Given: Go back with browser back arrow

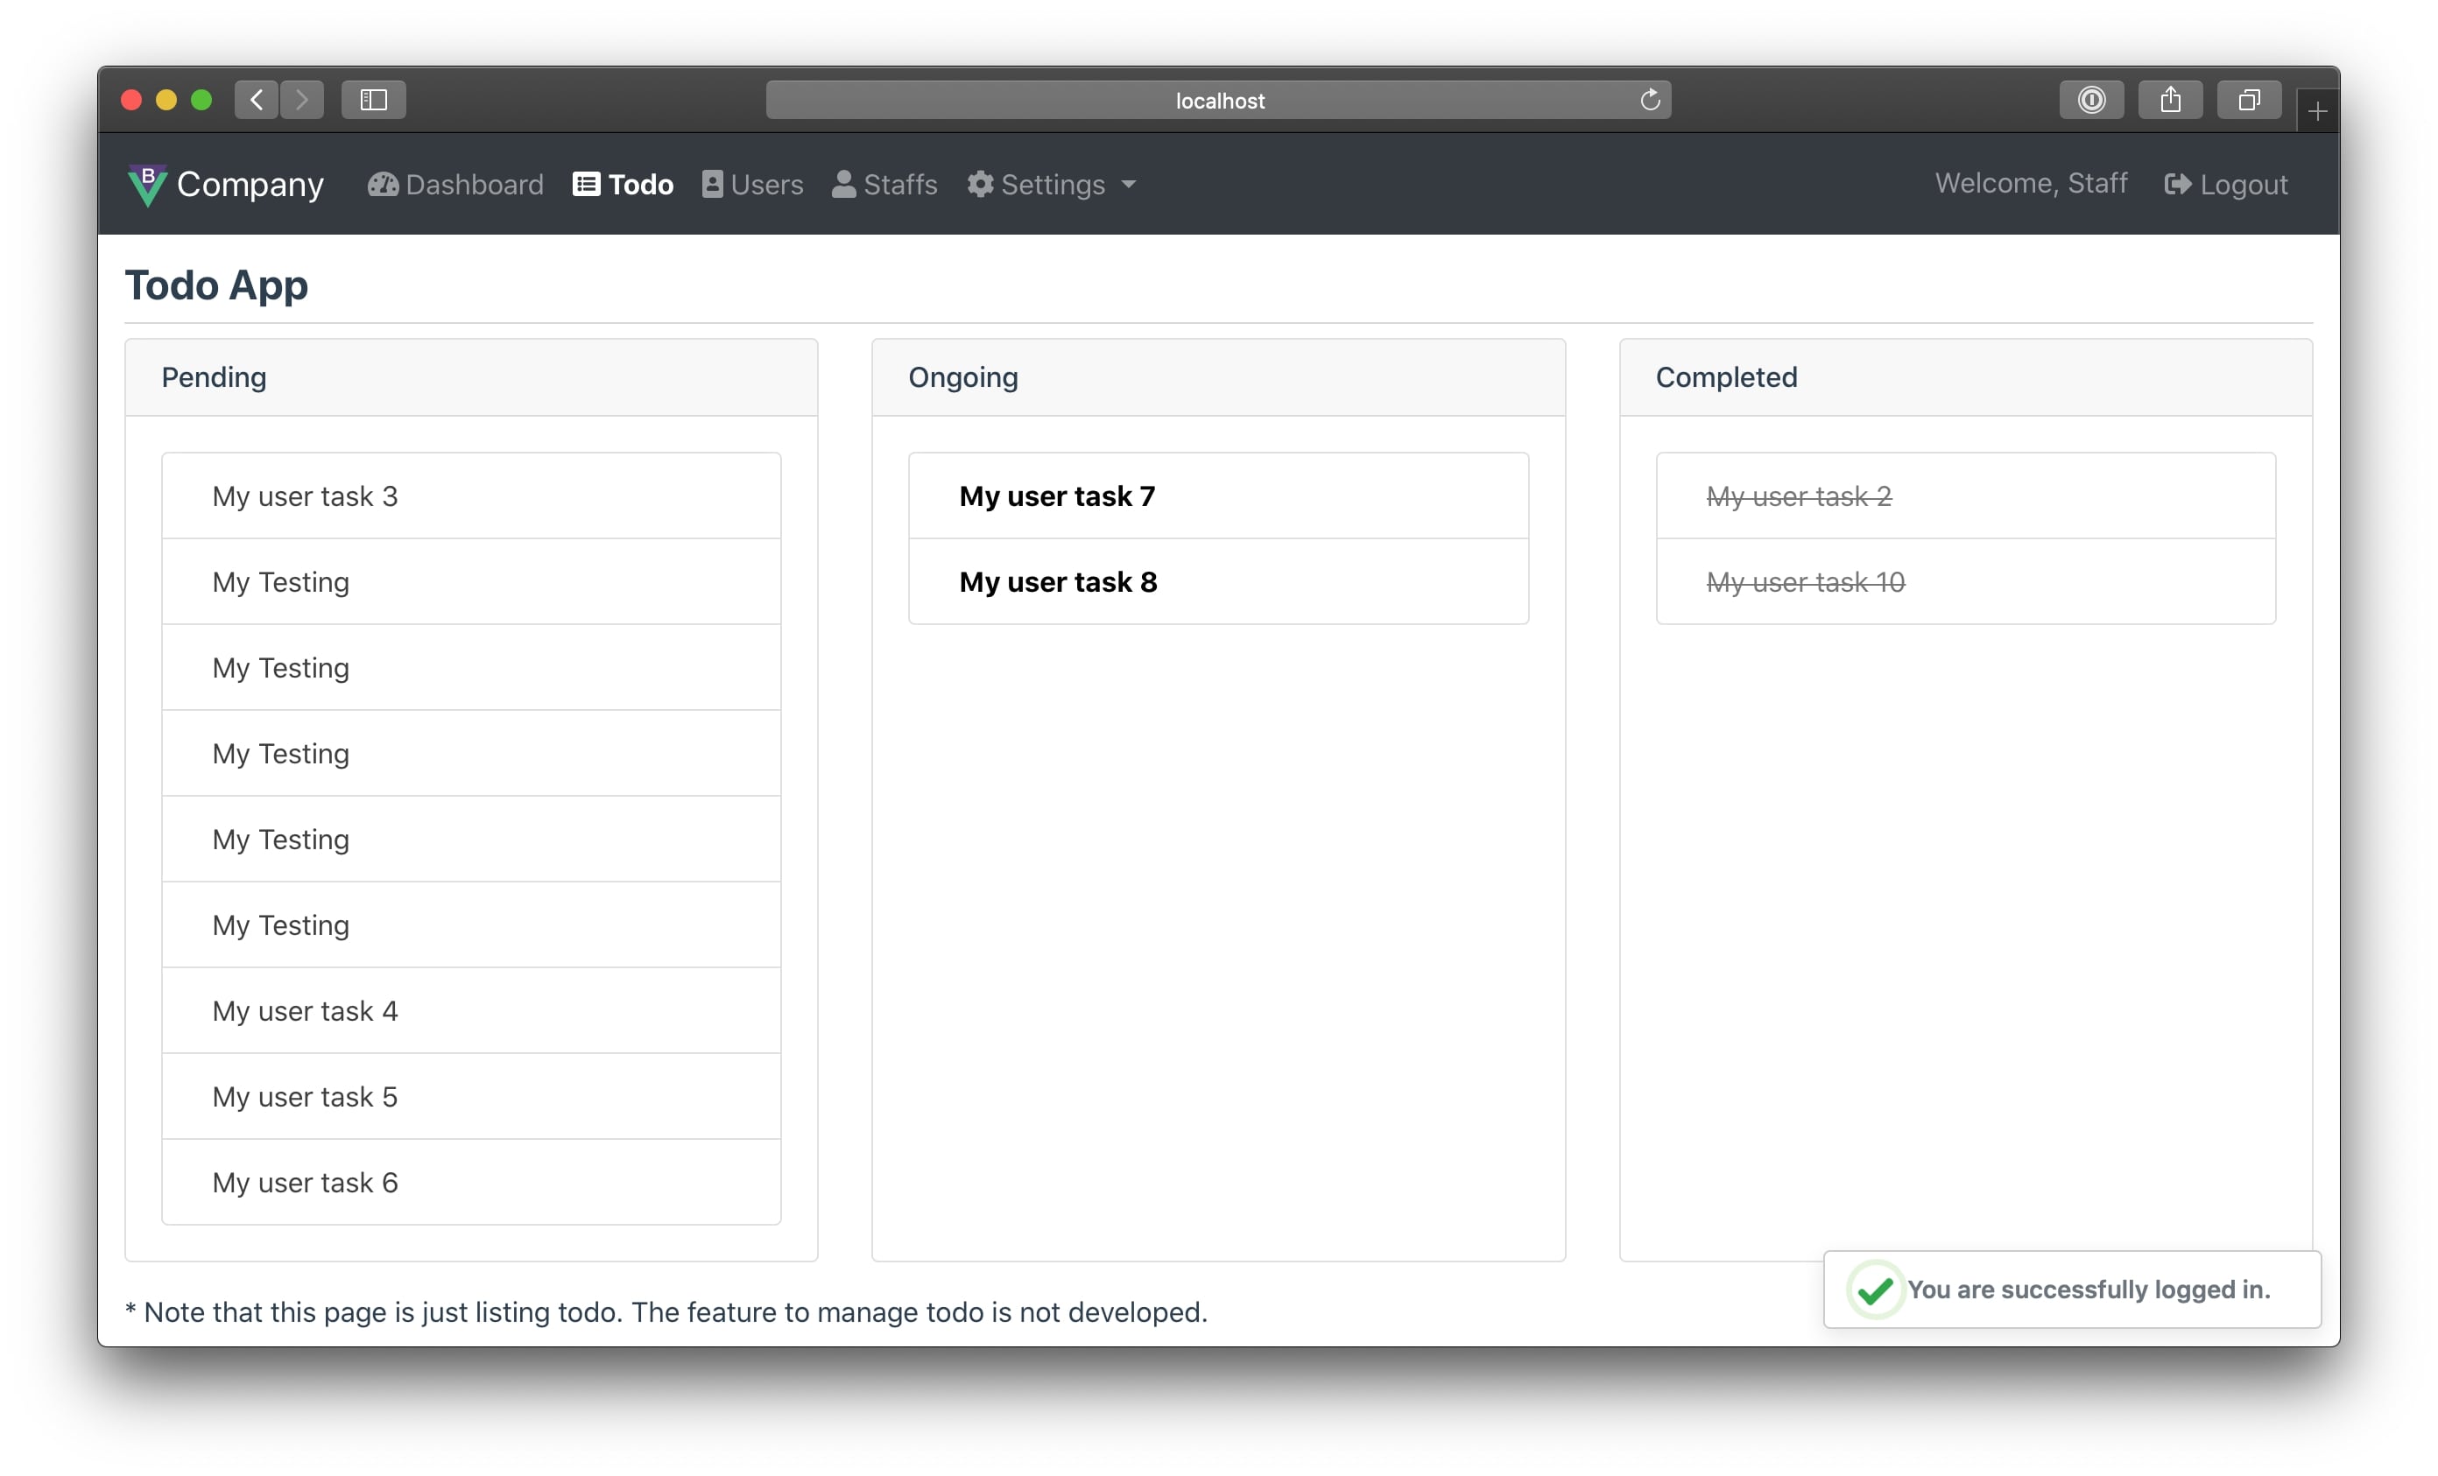Looking at the screenshot, I should coord(257,100).
